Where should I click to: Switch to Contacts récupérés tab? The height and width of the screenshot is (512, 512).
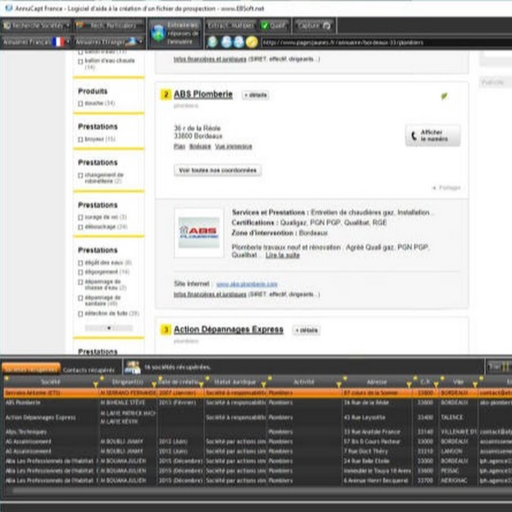click(x=89, y=370)
